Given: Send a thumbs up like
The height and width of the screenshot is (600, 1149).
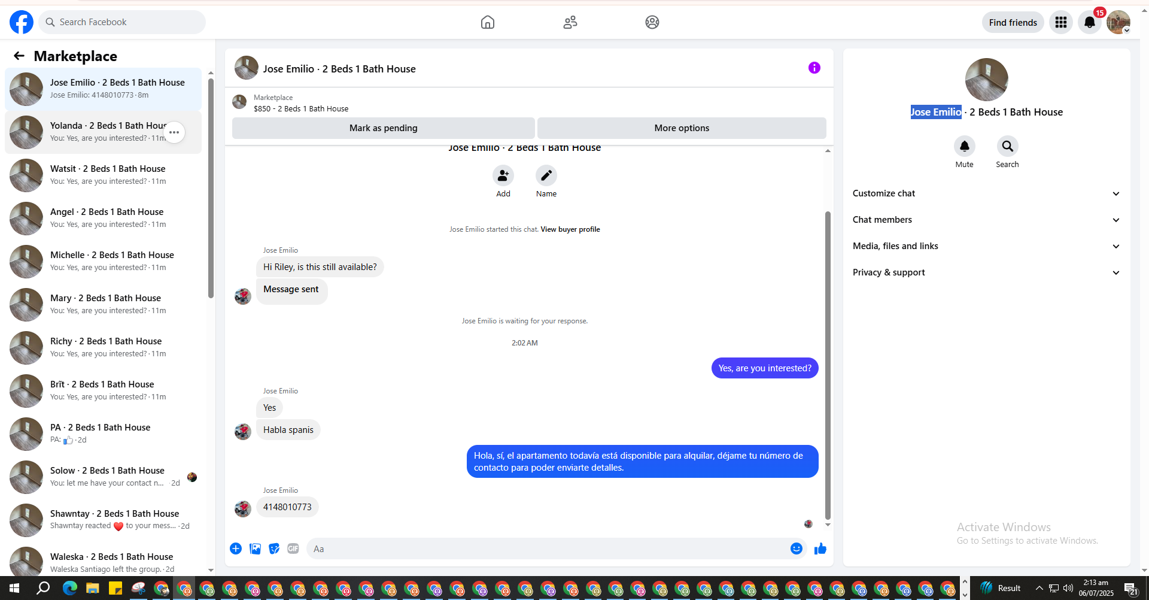Looking at the screenshot, I should point(820,549).
